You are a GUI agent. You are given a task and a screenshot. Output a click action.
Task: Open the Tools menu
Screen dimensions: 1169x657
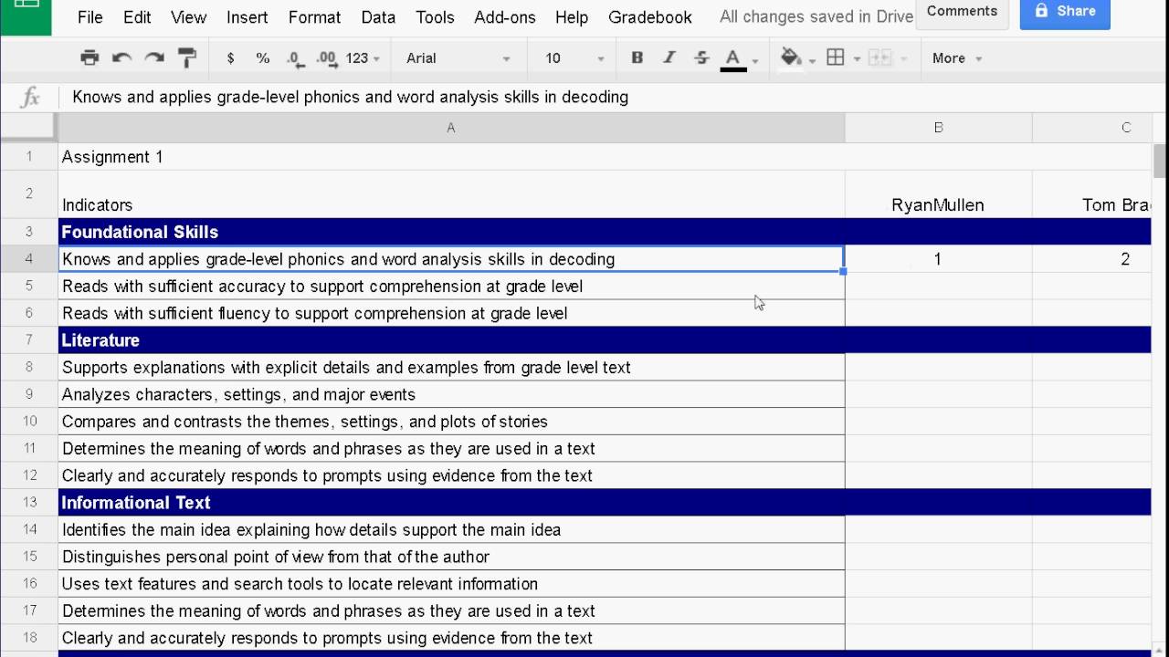(435, 17)
